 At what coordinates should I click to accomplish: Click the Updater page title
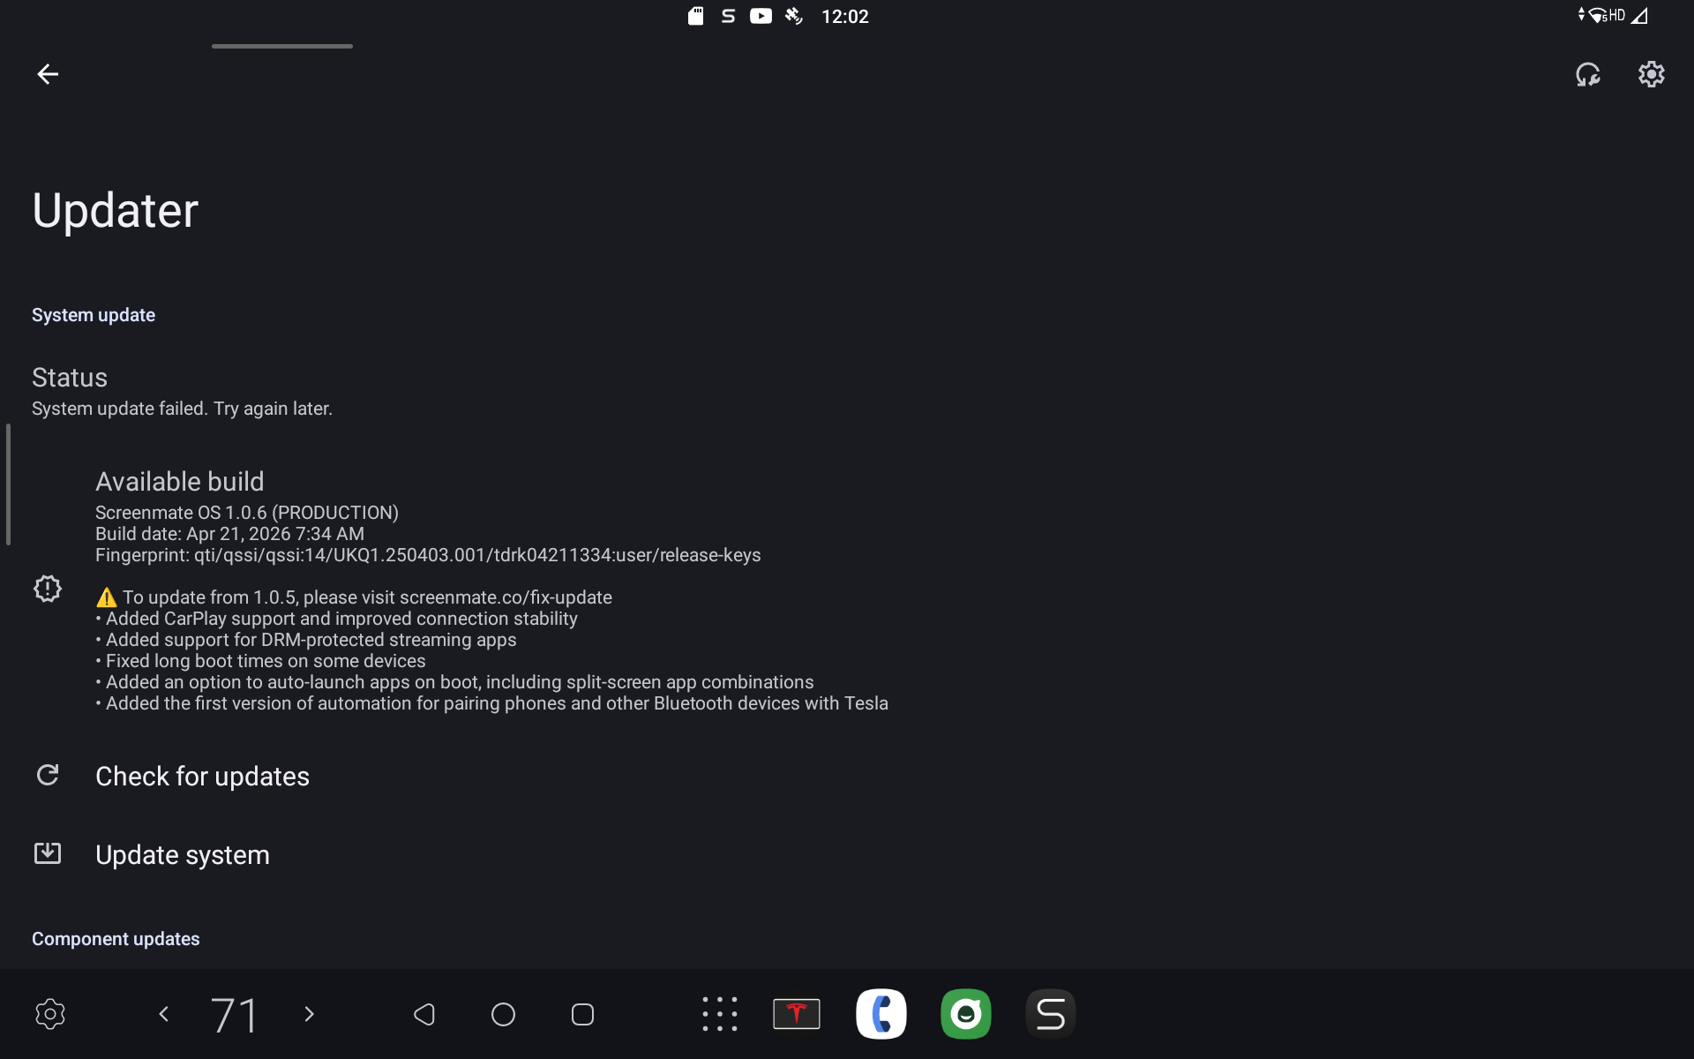pos(115,210)
